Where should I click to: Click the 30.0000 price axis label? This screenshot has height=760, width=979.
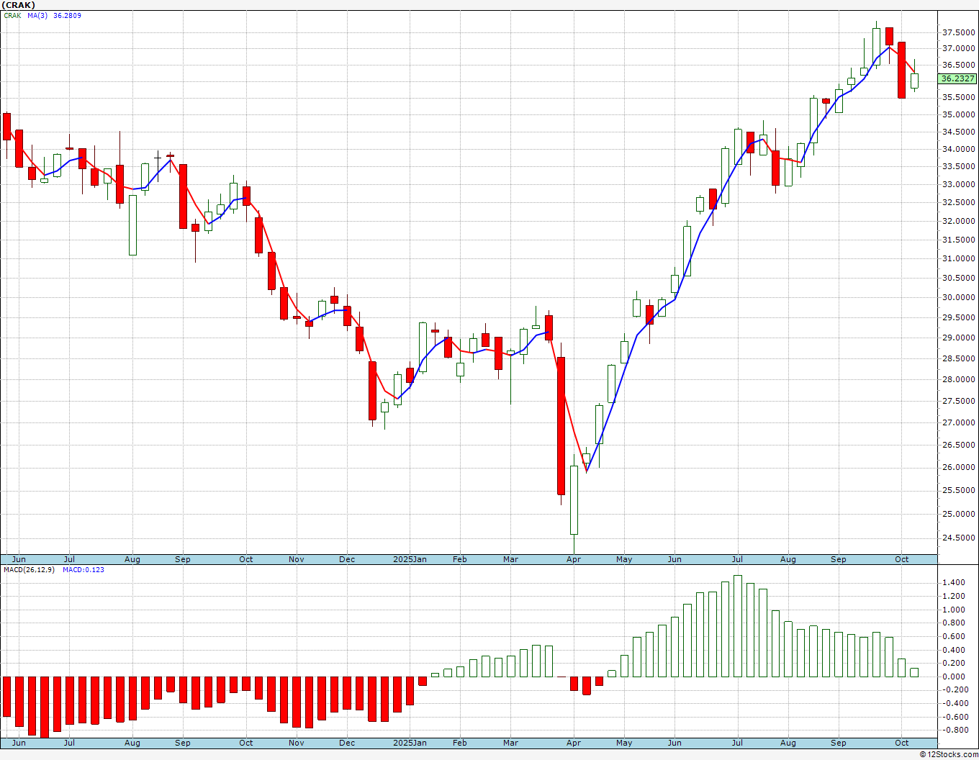[x=958, y=297]
